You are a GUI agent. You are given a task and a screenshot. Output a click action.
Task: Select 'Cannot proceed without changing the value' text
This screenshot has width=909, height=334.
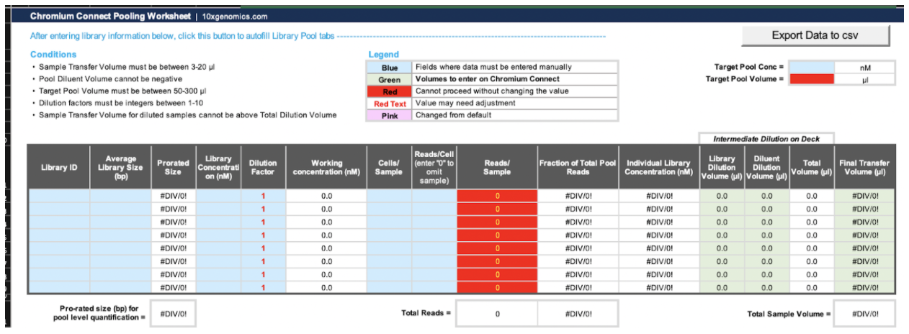pyautogui.click(x=492, y=91)
